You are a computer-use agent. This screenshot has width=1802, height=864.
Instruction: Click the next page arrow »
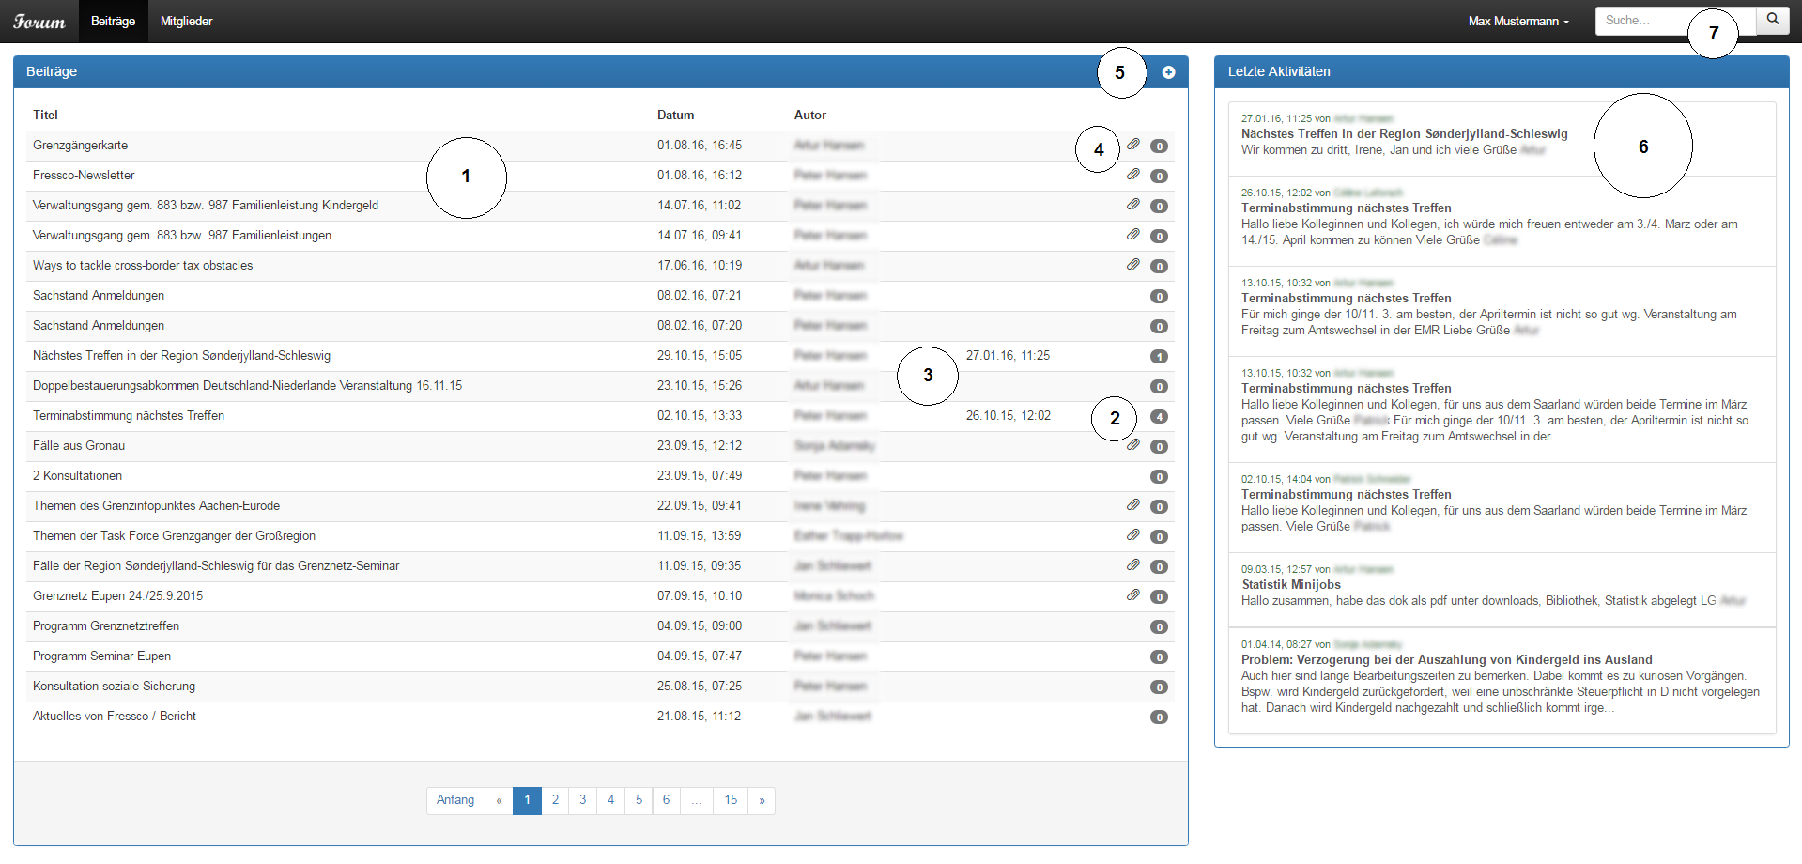pyautogui.click(x=762, y=800)
